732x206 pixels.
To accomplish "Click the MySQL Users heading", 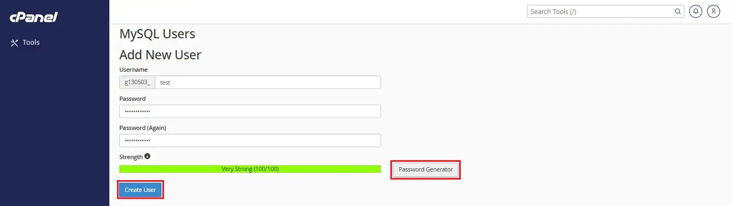I will click(158, 34).
